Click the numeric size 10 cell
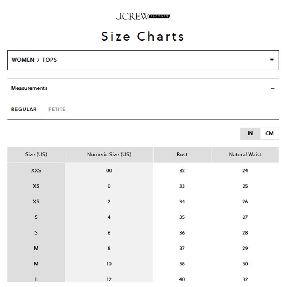The image size is (287, 287). (x=109, y=264)
